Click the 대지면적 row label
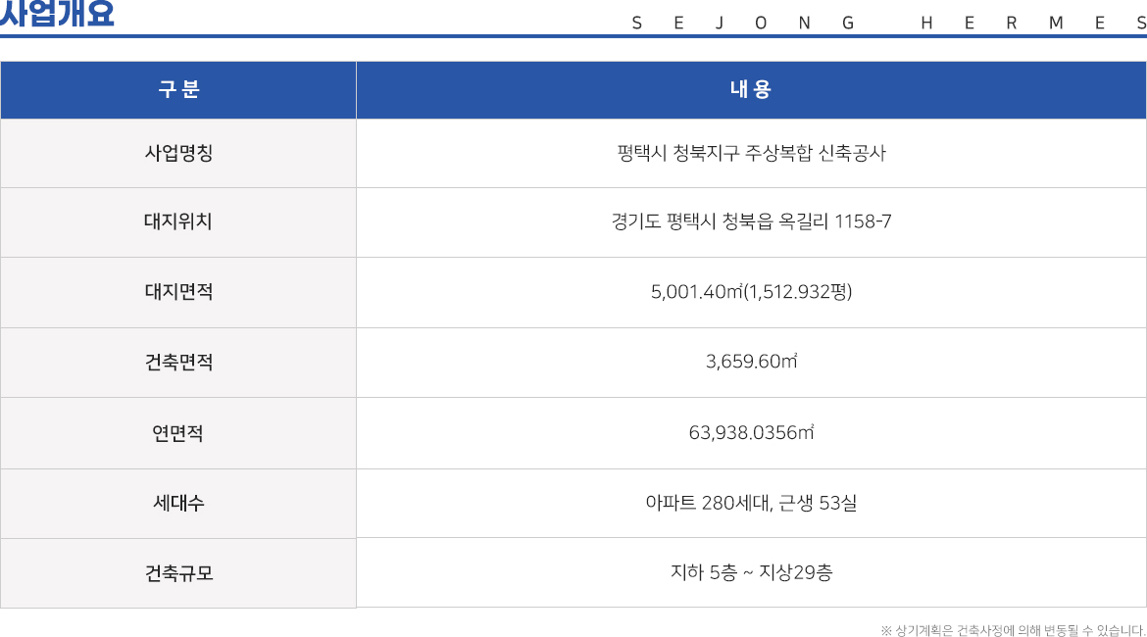1147x637 pixels. pos(178,292)
